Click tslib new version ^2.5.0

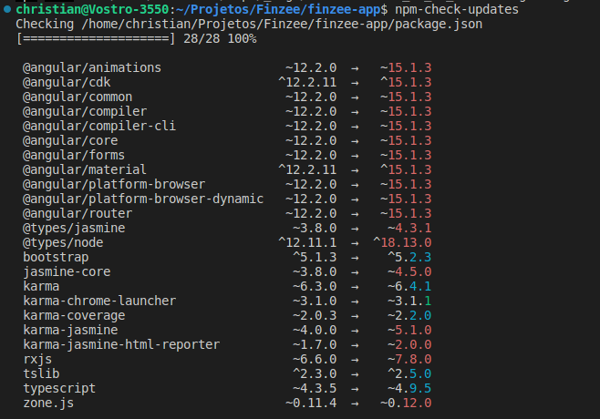pyautogui.click(x=409, y=373)
